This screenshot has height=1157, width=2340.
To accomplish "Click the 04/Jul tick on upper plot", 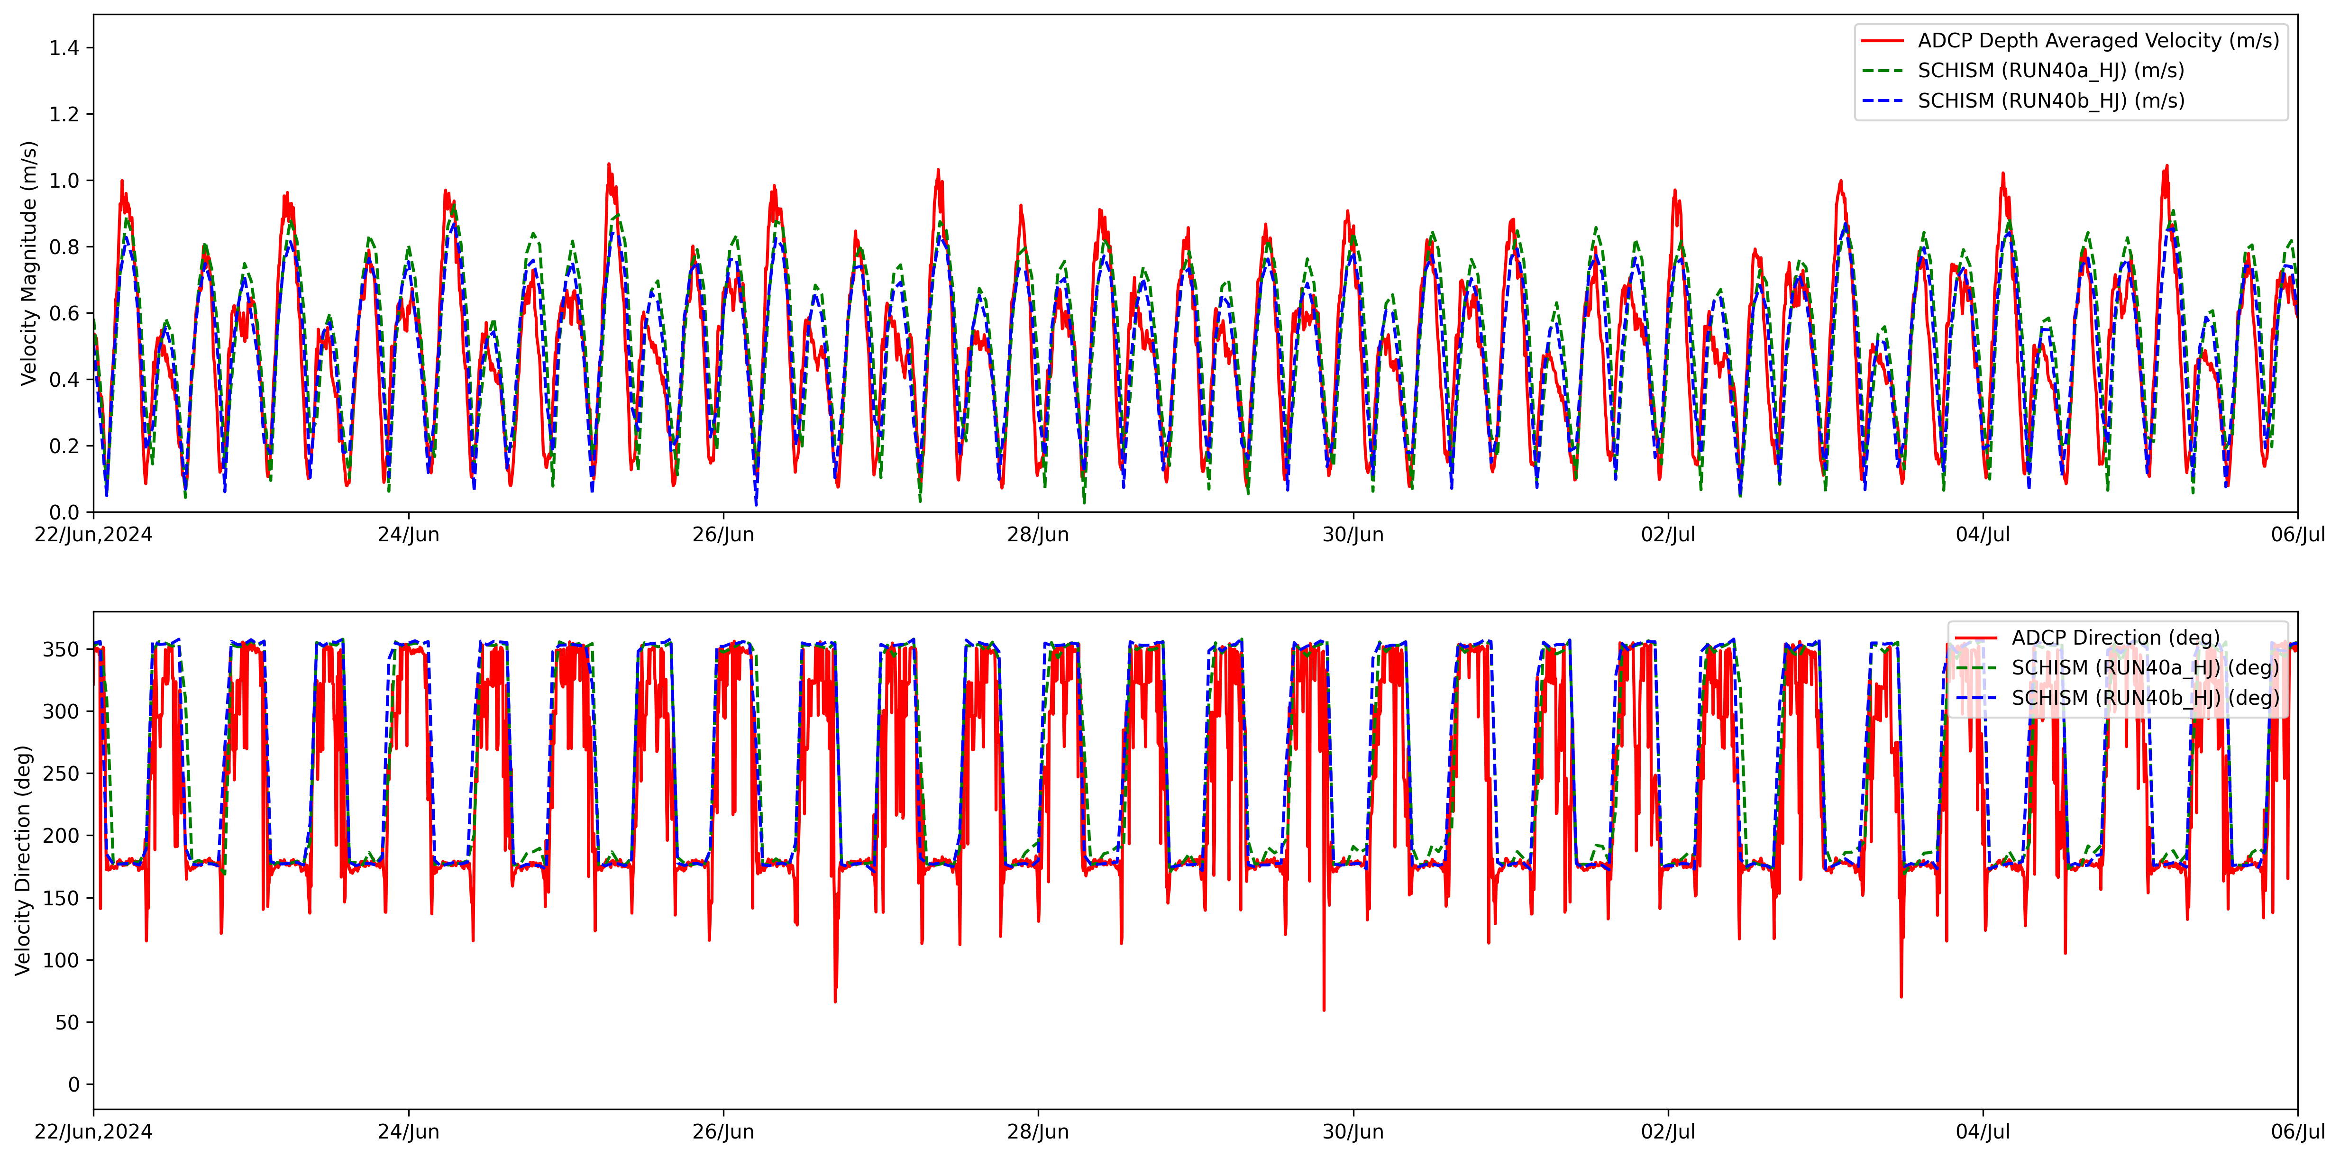I will pos(1983,535).
